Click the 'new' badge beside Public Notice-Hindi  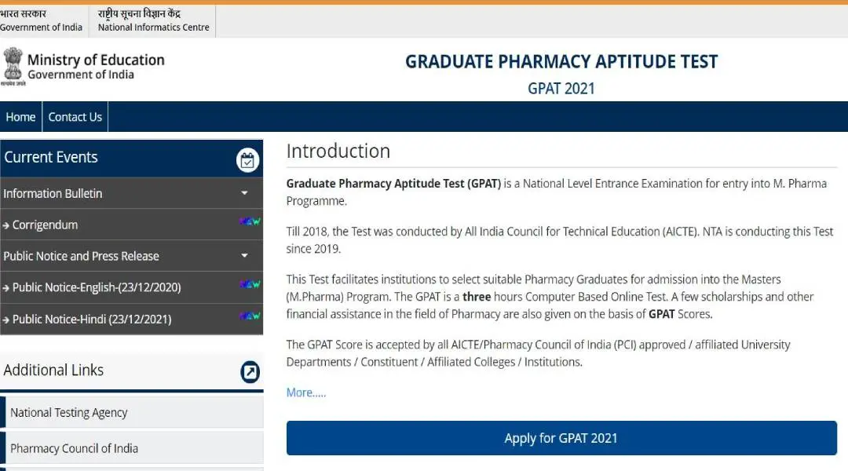[251, 318]
